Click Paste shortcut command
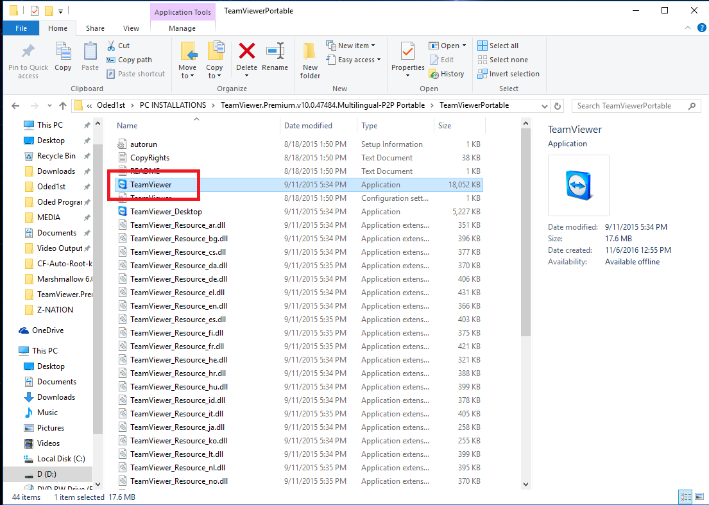Image resolution: width=709 pixels, height=505 pixels. [135, 74]
